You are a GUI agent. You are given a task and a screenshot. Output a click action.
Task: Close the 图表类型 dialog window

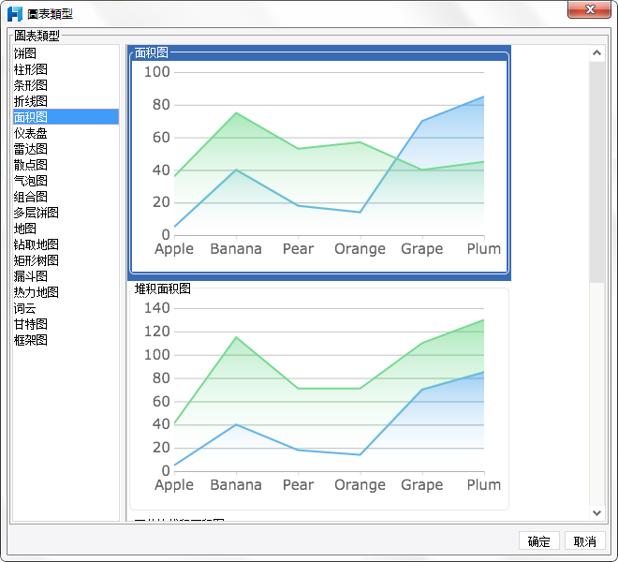(x=590, y=9)
